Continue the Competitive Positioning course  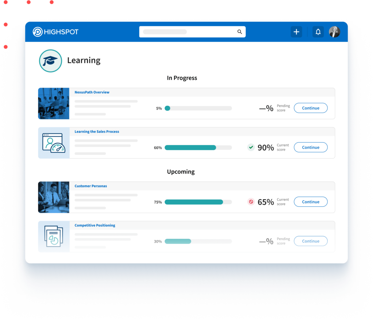[x=311, y=241]
